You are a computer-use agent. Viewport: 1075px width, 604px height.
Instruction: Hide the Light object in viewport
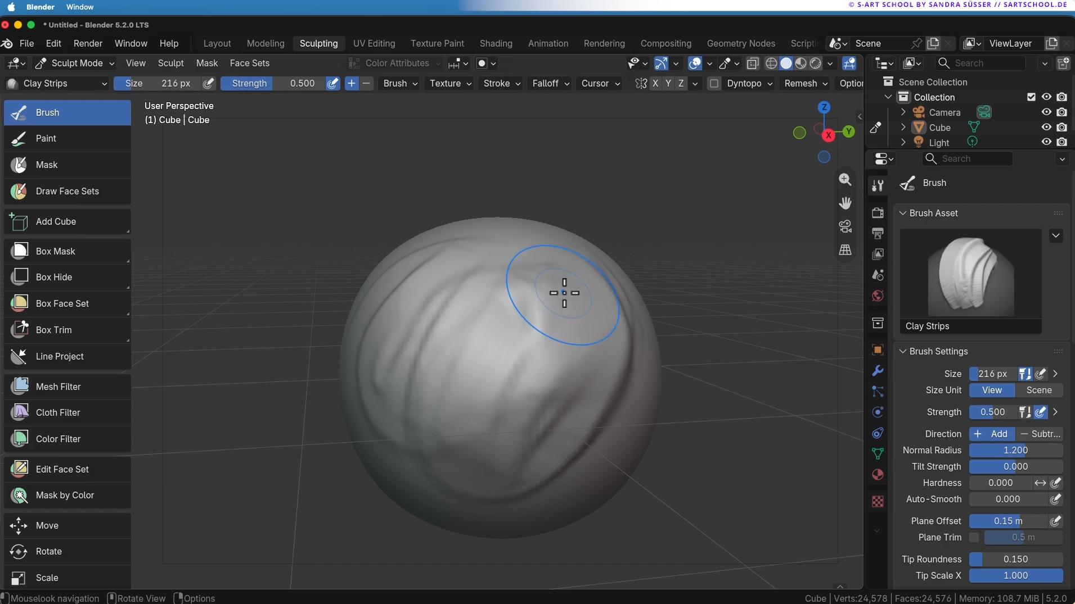click(x=1046, y=142)
